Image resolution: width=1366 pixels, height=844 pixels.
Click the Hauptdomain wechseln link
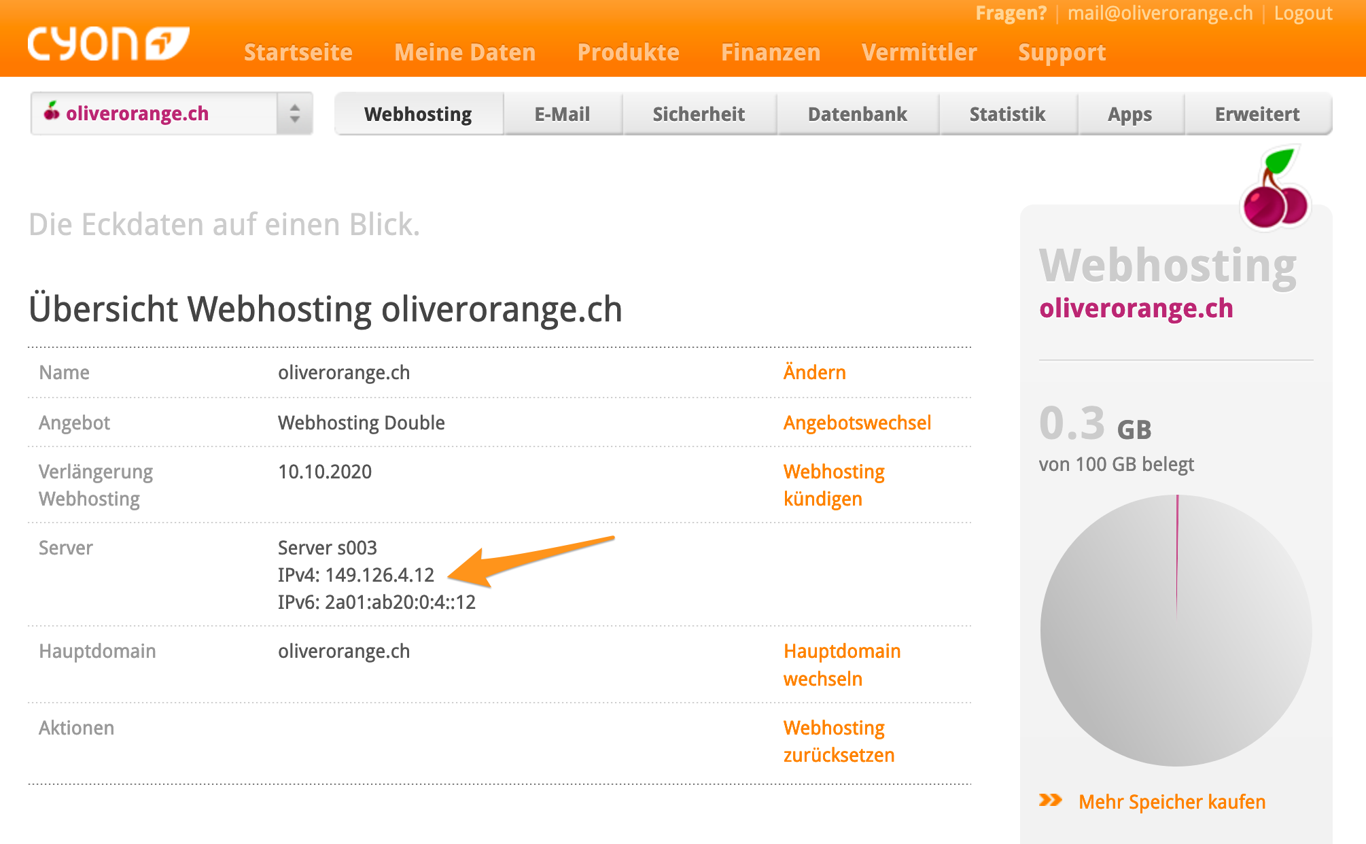pos(842,665)
